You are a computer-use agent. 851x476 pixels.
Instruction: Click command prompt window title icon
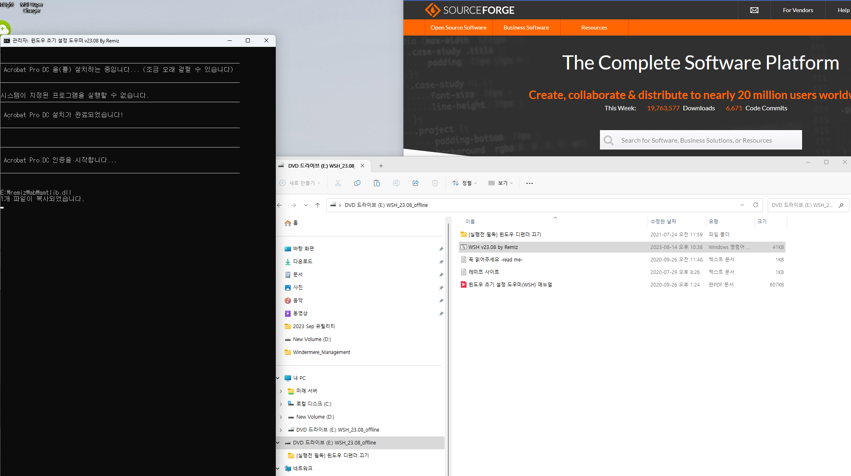tap(7, 40)
